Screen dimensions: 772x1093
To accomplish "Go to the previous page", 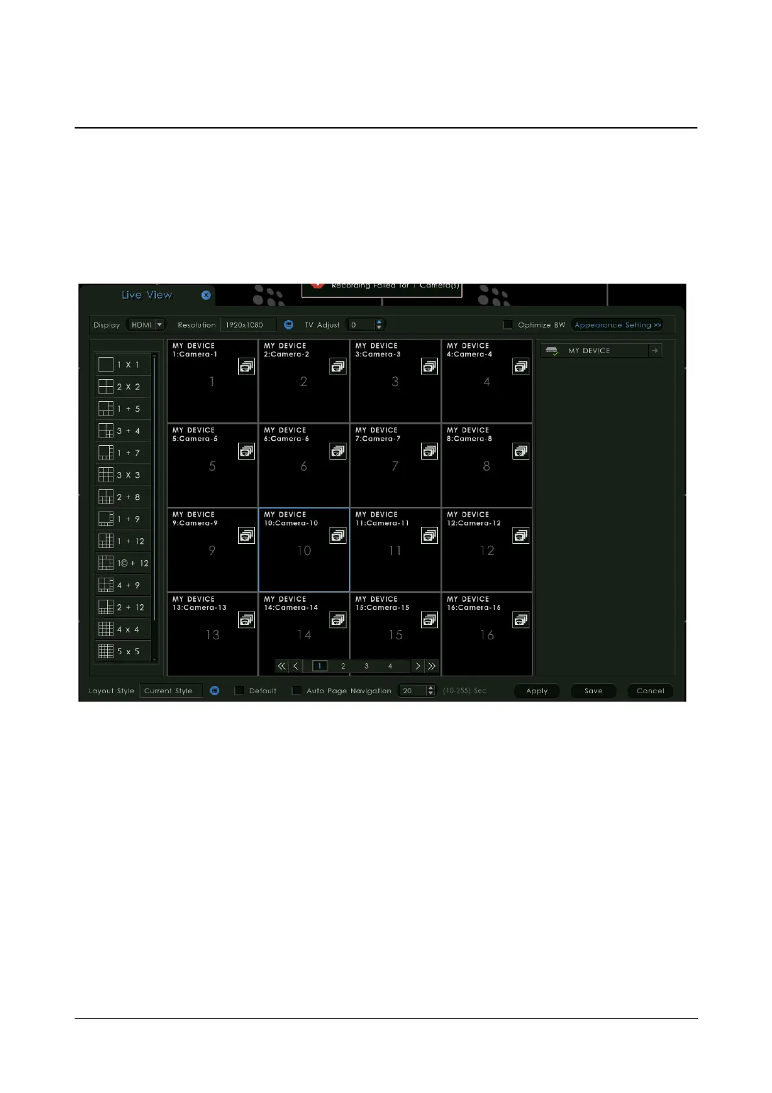I will coord(296,666).
